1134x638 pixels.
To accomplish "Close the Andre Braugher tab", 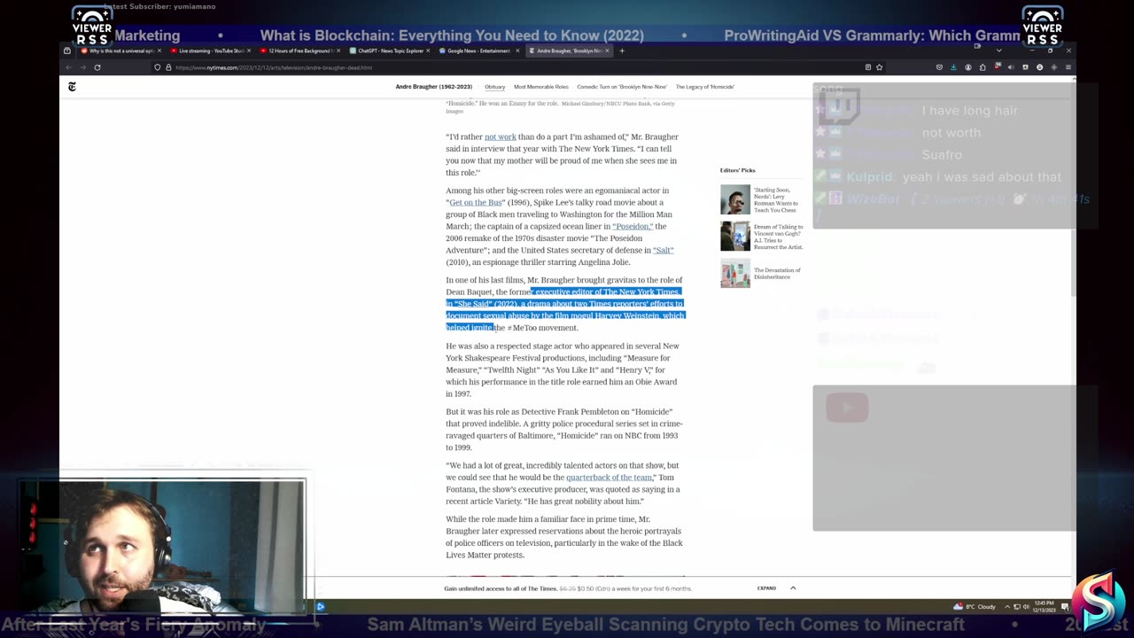I will [x=607, y=51].
